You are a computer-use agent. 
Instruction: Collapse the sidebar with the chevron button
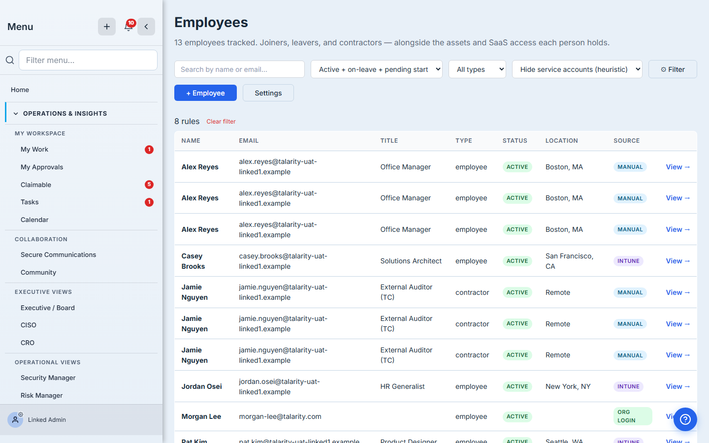(146, 27)
